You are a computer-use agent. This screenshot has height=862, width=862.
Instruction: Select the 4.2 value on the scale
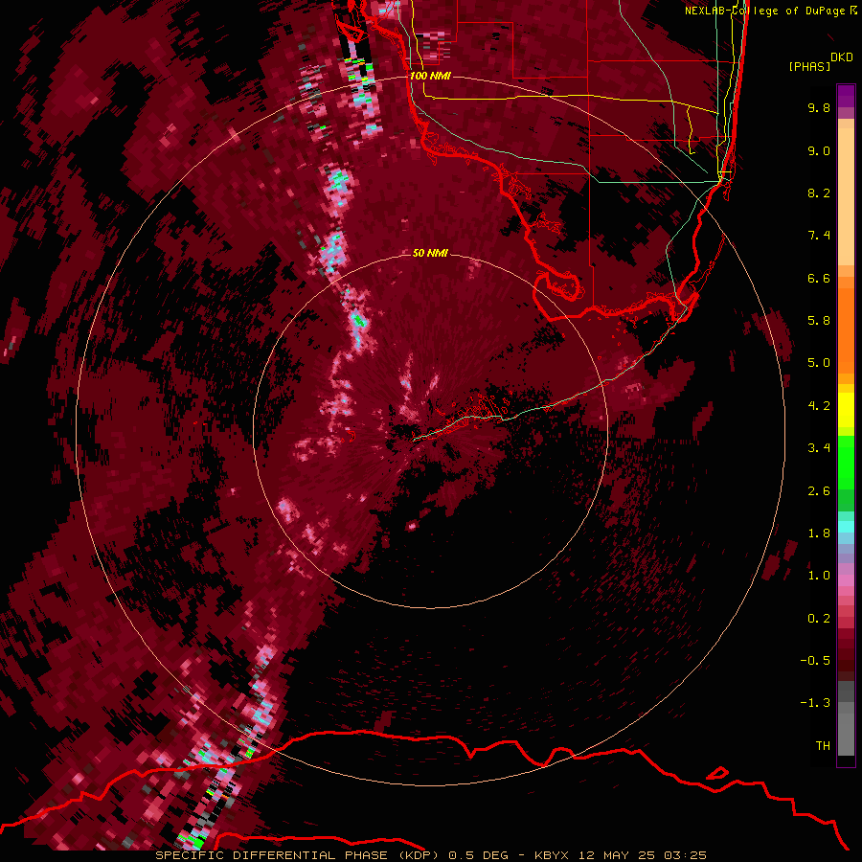[819, 406]
